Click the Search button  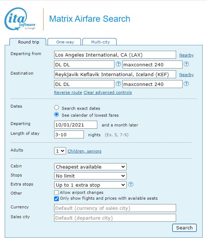coord(184,228)
